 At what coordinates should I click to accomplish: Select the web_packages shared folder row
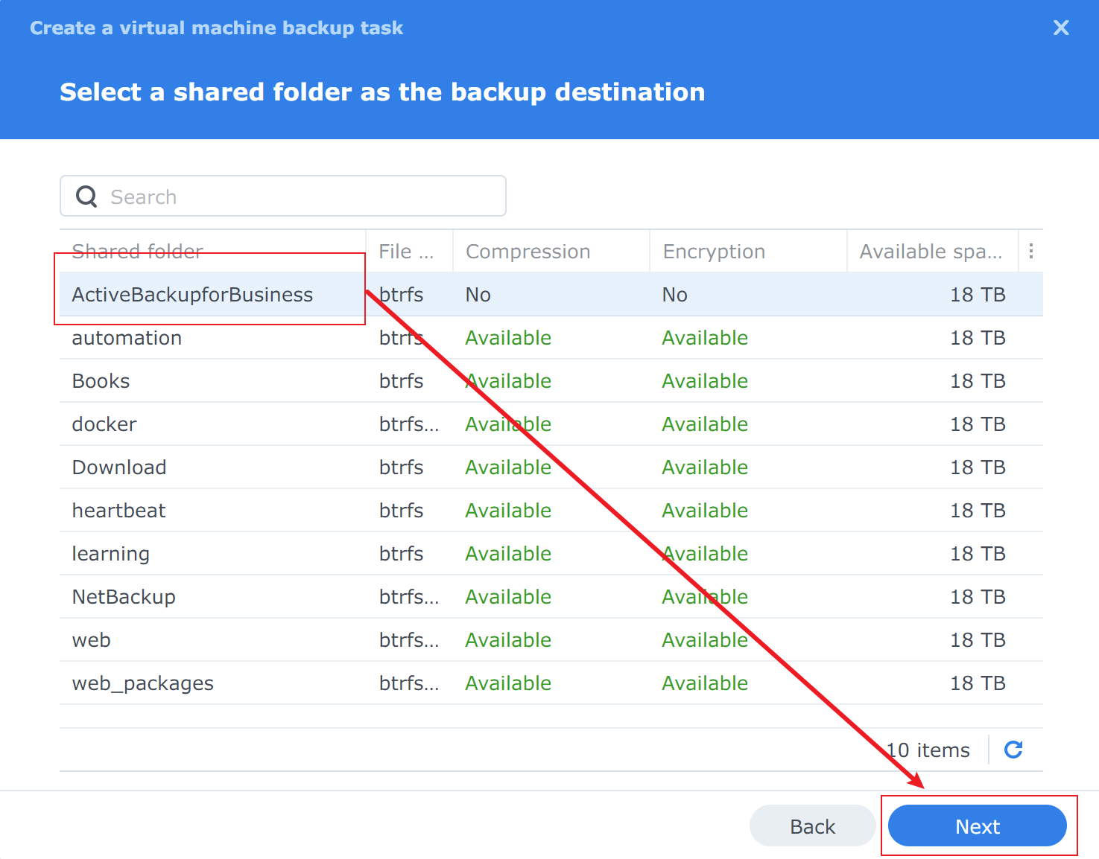coord(142,683)
